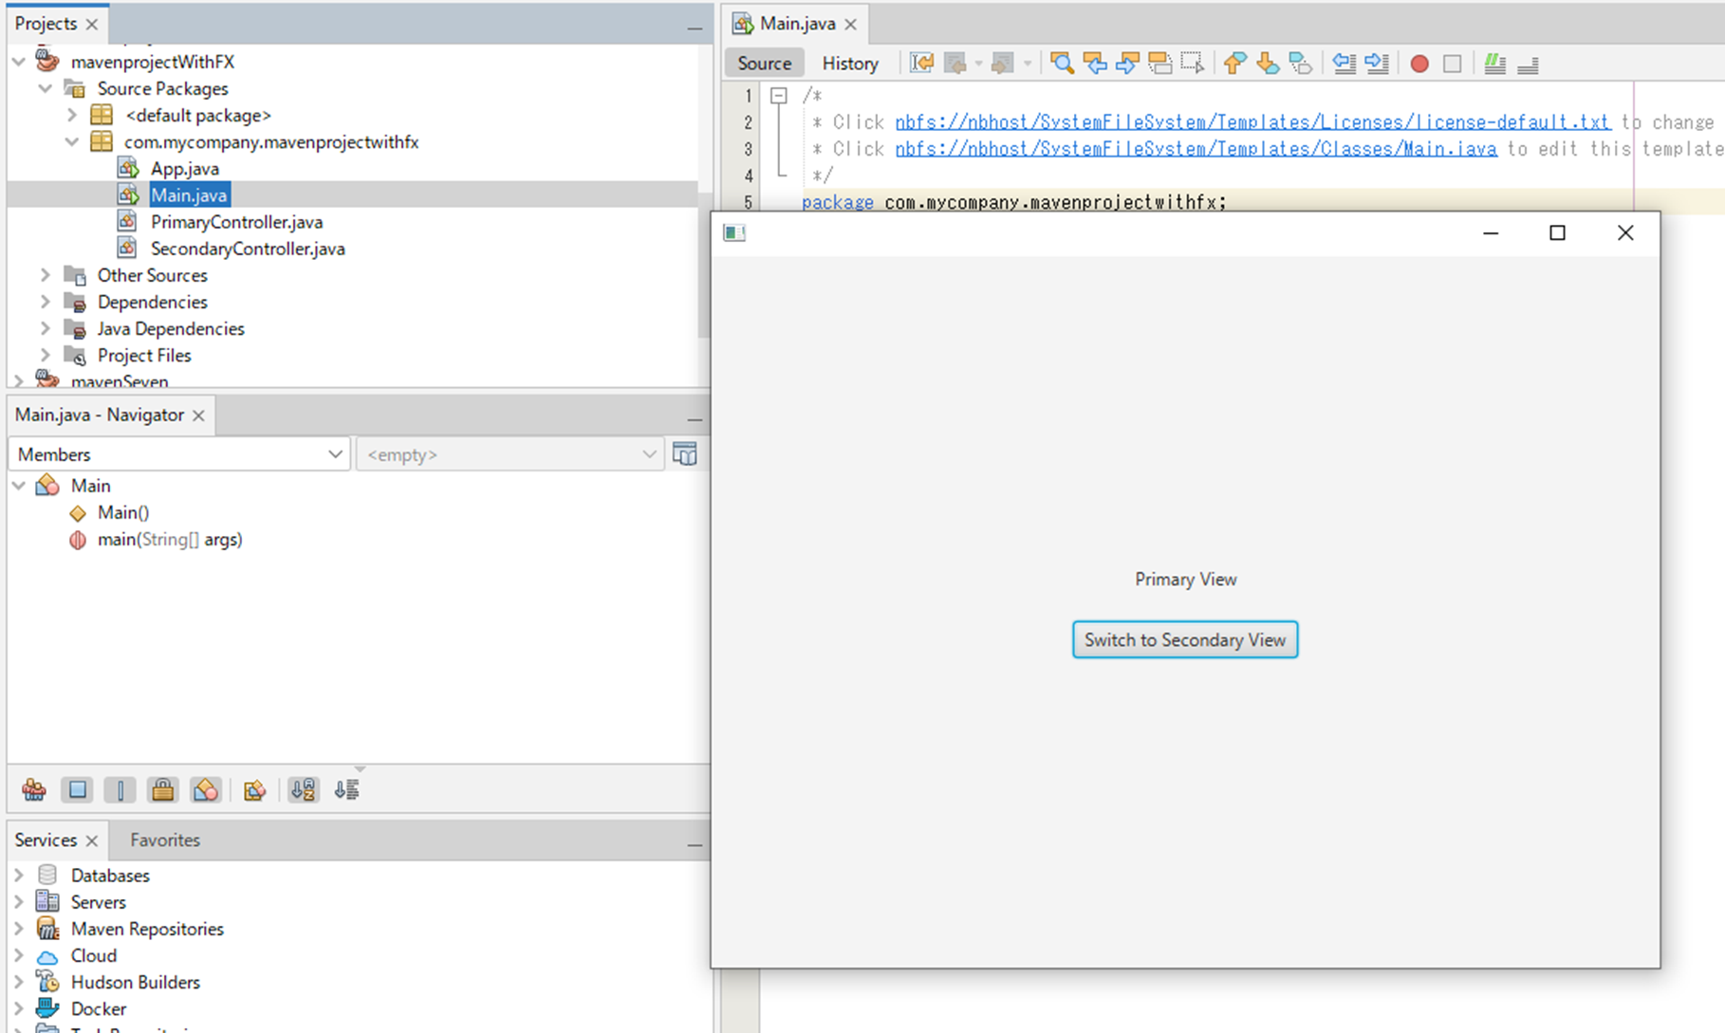Start macro recording with the red circle icon
The image size is (1725, 1033).
(1419, 63)
